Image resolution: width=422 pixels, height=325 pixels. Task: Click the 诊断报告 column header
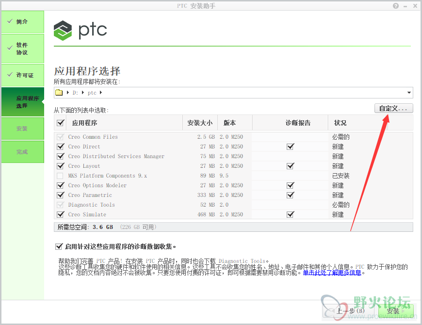[x=290, y=123]
